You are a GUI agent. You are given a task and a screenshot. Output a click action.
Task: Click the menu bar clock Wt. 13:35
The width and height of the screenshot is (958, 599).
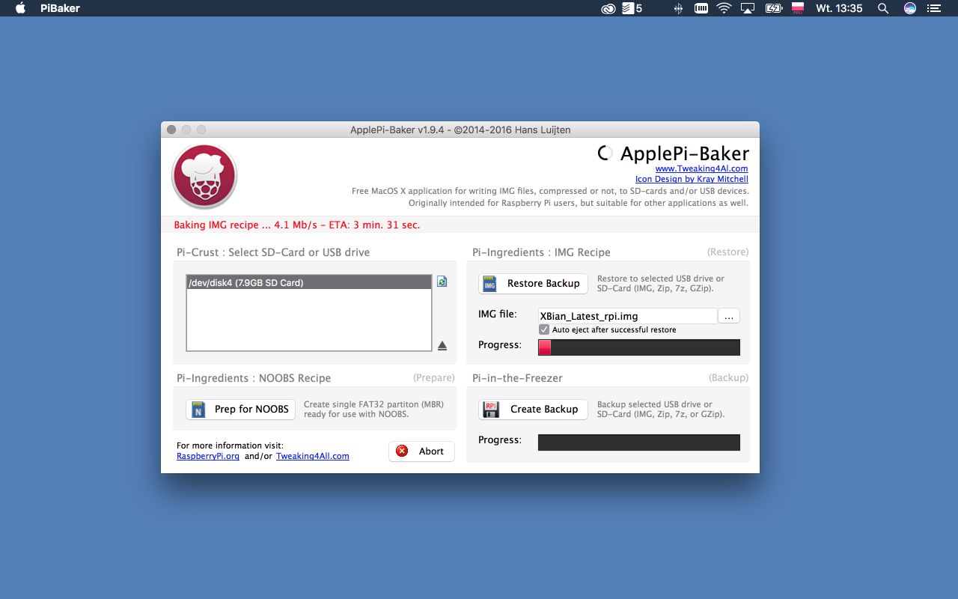coord(839,8)
